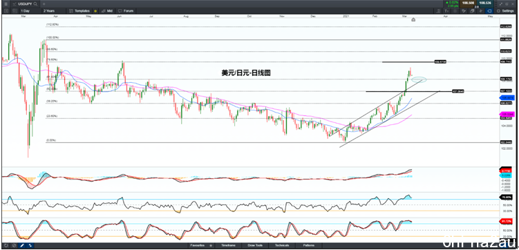Viewport: 519px width, 250px height.
Task: Click the sell price 108.508 box
Action: coord(468,3)
